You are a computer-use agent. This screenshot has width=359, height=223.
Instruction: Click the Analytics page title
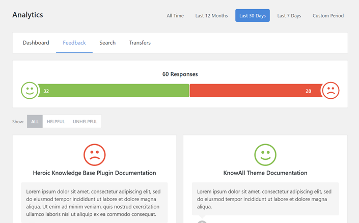(x=27, y=15)
